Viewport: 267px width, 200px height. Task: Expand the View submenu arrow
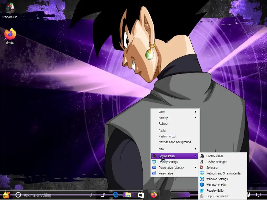196,112
